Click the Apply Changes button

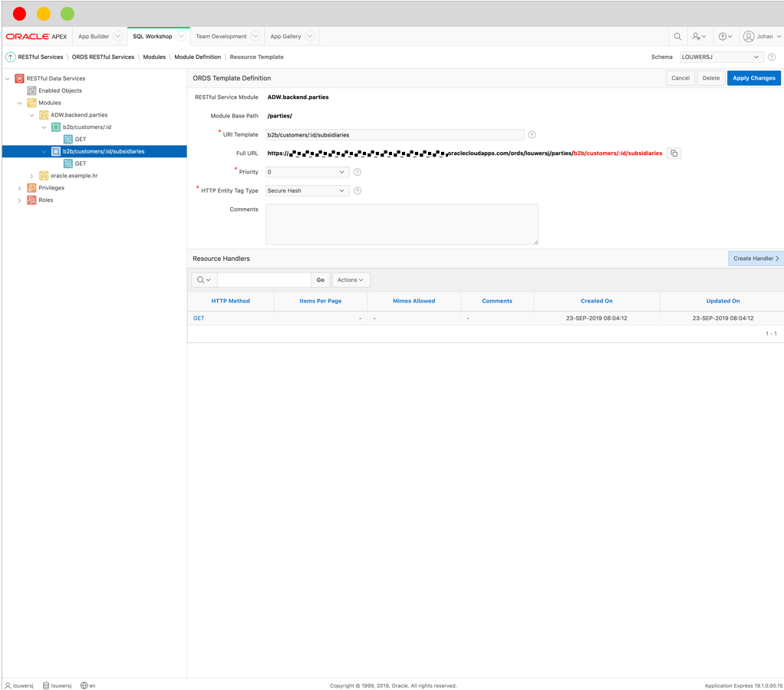tap(753, 78)
